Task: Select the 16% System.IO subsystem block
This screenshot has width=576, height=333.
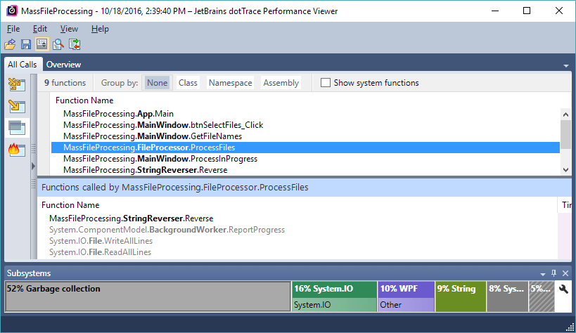Action: (x=334, y=296)
